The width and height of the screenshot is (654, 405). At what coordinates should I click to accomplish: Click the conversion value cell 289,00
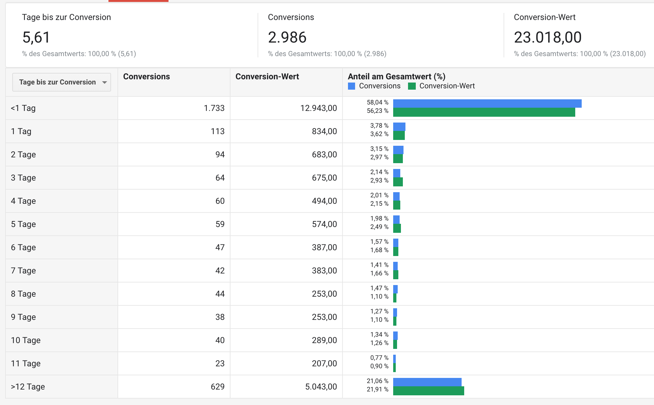[324, 340]
